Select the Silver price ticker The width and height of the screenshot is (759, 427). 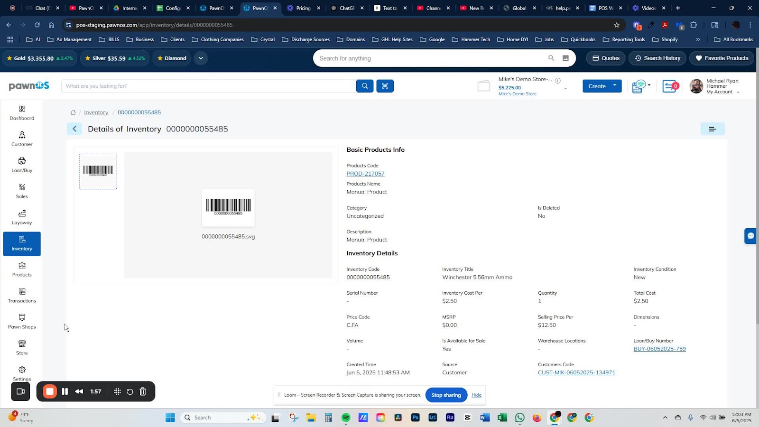click(114, 58)
